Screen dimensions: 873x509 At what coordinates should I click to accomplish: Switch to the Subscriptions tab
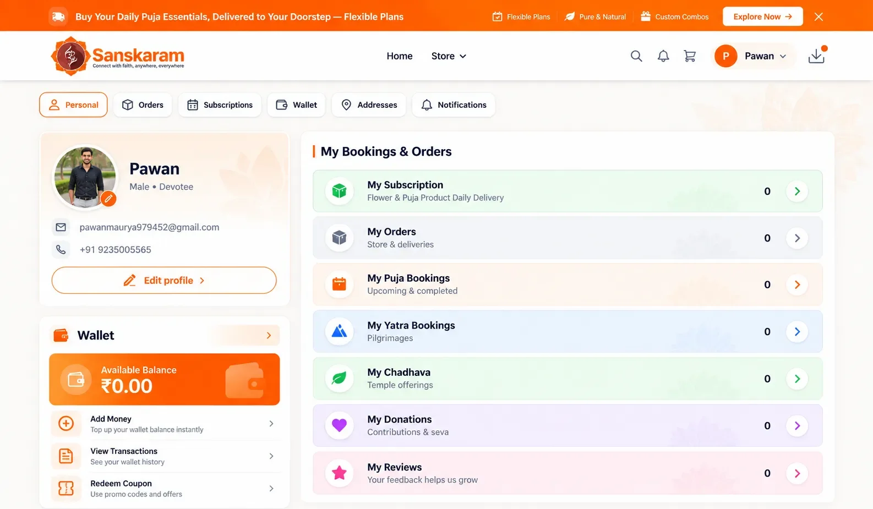220,105
